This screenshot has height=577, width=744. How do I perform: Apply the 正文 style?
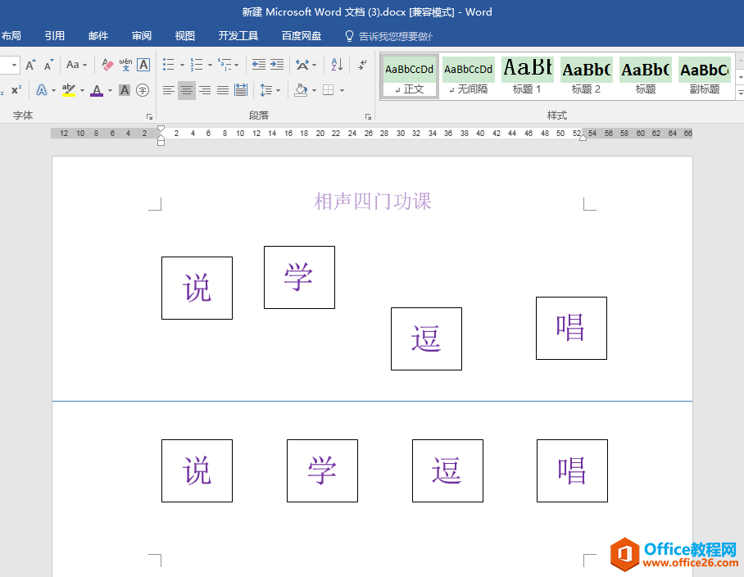[x=410, y=76]
